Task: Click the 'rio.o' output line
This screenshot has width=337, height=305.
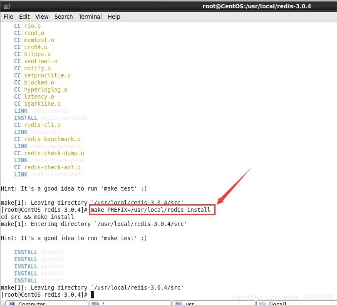Action: (27, 26)
